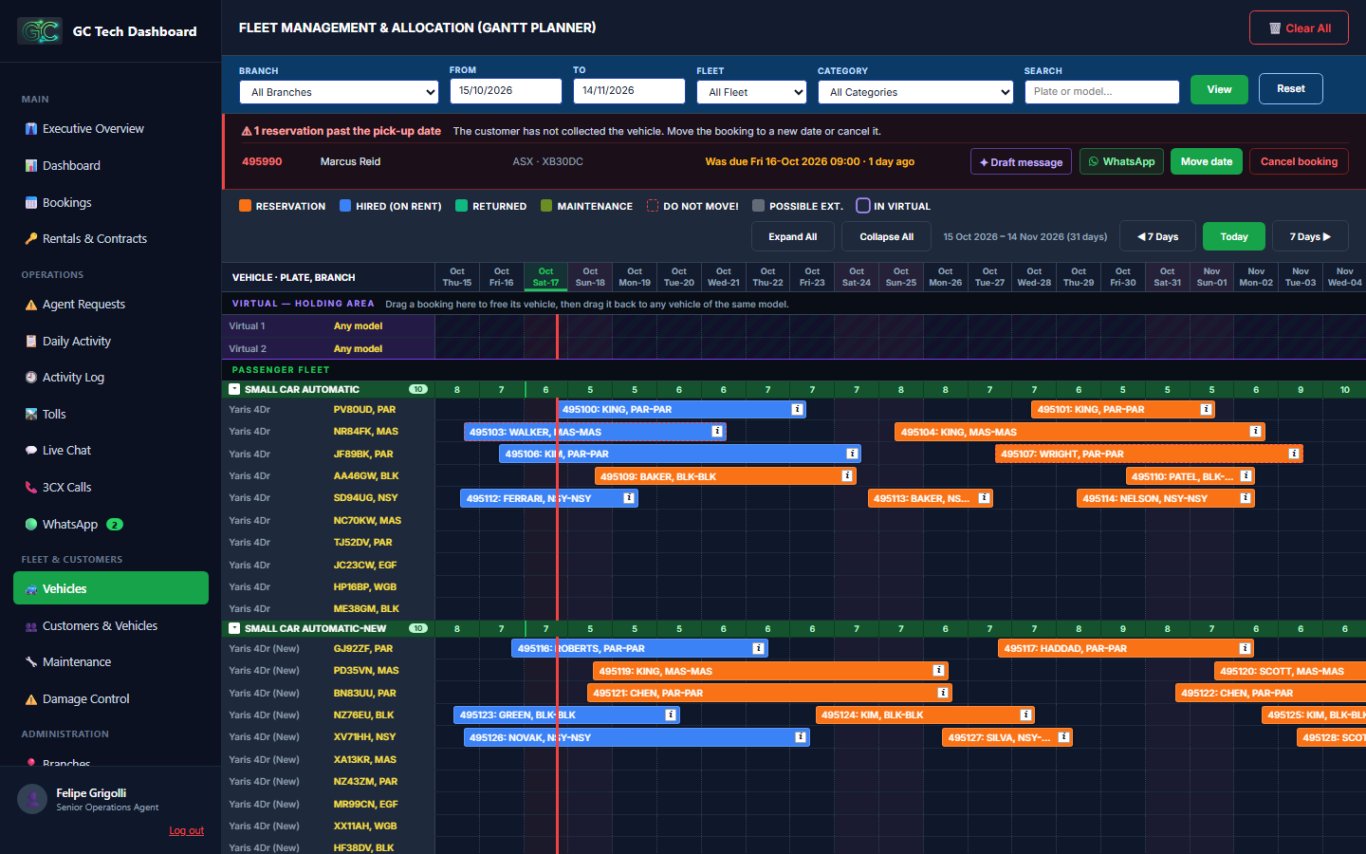1366x854 pixels.
Task: Click the Rentals & Contracts key icon
Action: tap(31, 239)
